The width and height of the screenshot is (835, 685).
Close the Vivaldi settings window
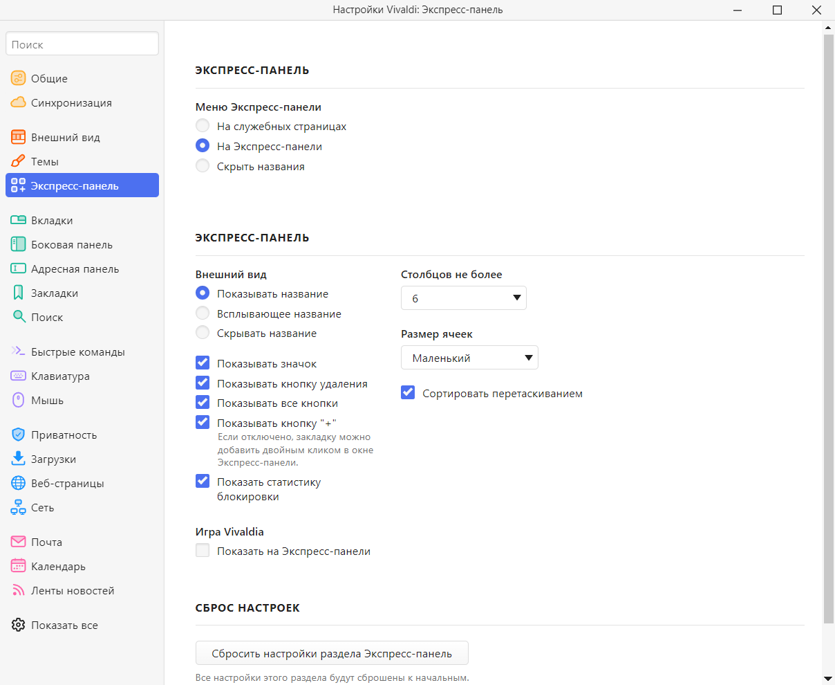point(816,10)
